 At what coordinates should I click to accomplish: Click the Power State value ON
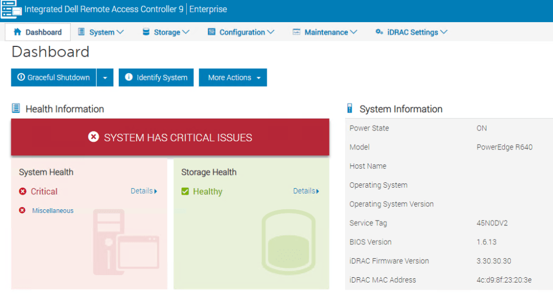pos(481,128)
